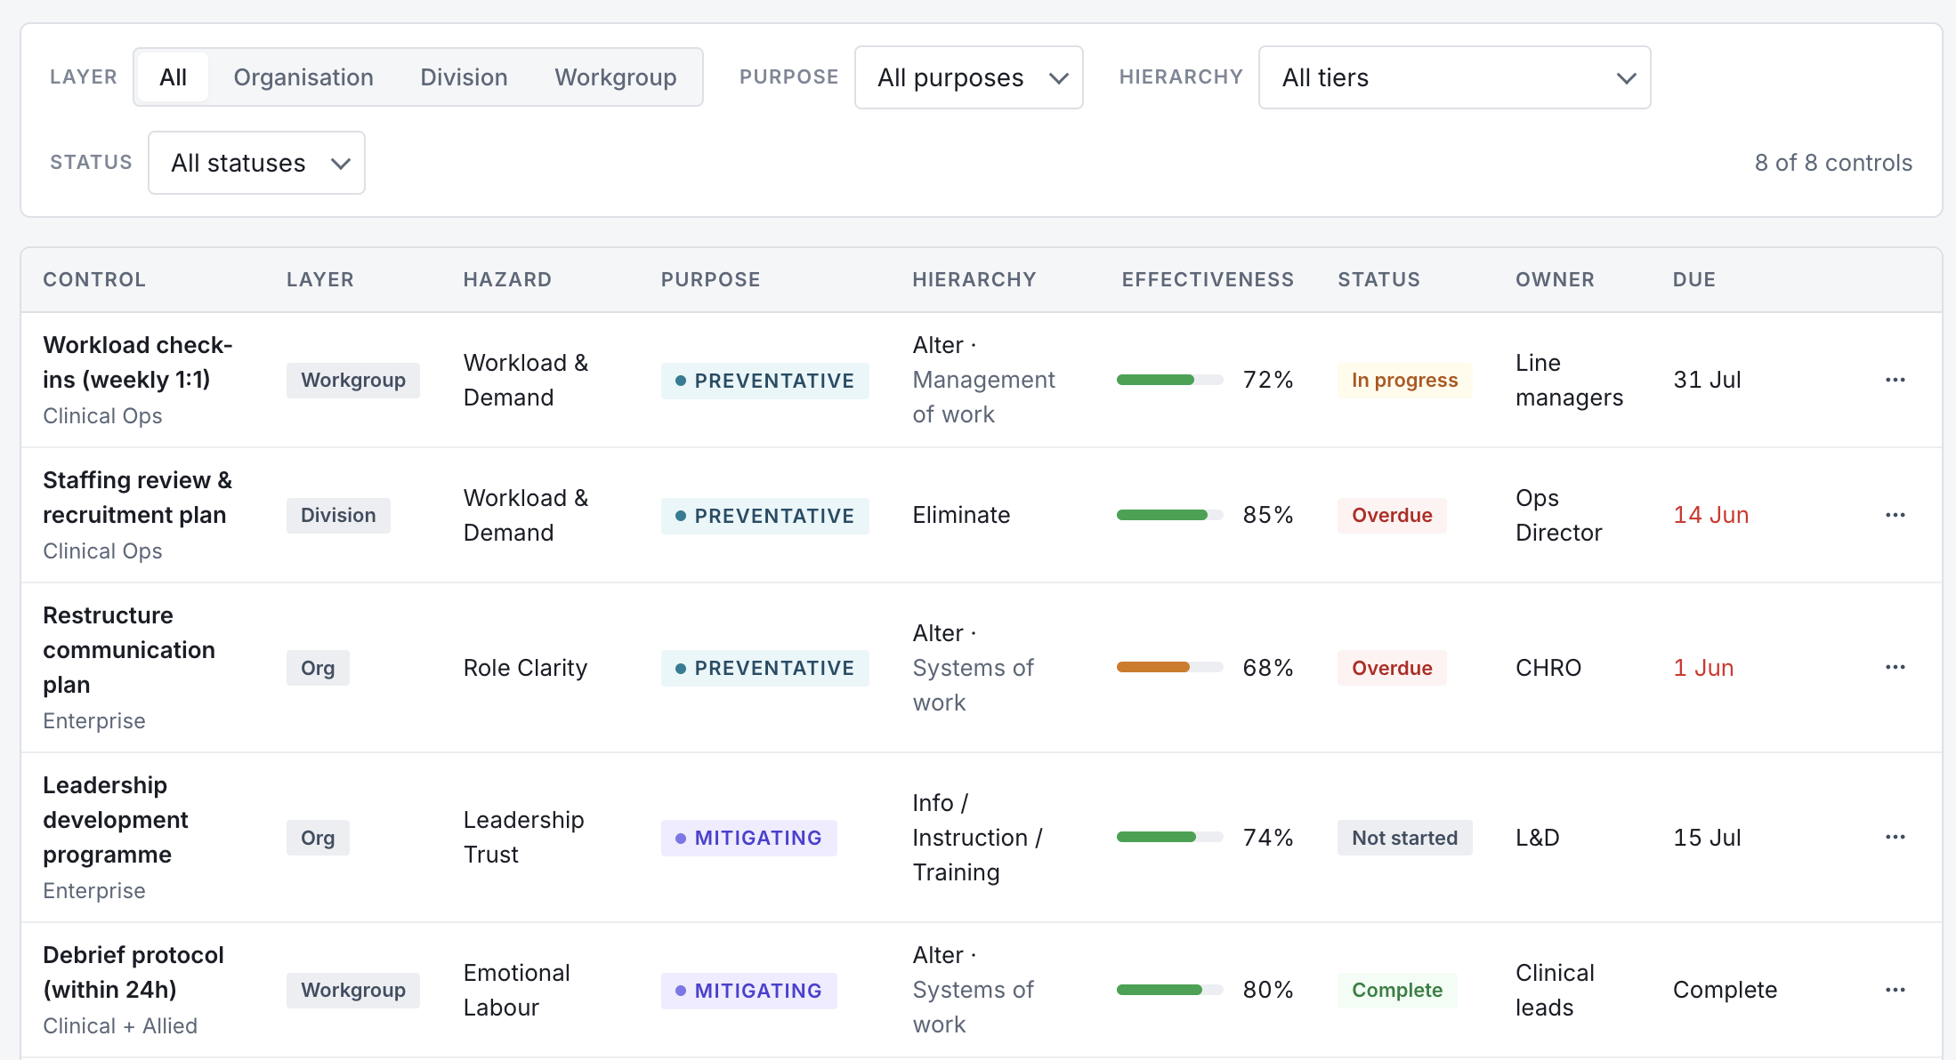Open the All tiers hierarchy dropdown
This screenshot has height=1060, width=1956.
(1454, 77)
